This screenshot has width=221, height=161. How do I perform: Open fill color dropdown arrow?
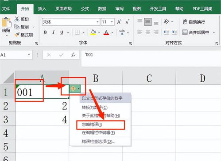(x=99, y=32)
